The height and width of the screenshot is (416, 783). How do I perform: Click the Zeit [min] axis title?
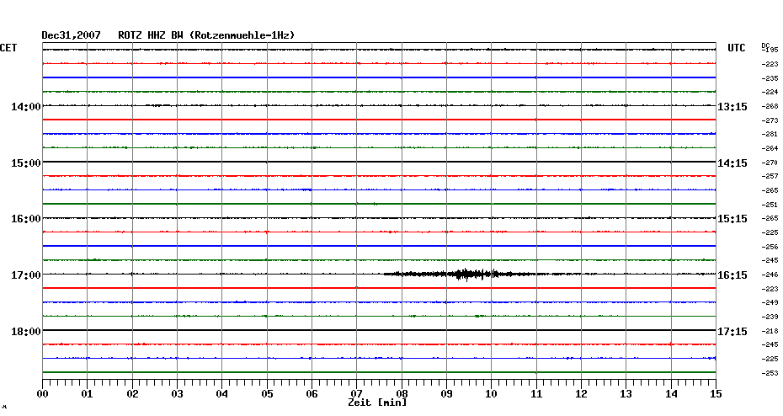tap(377, 403)
